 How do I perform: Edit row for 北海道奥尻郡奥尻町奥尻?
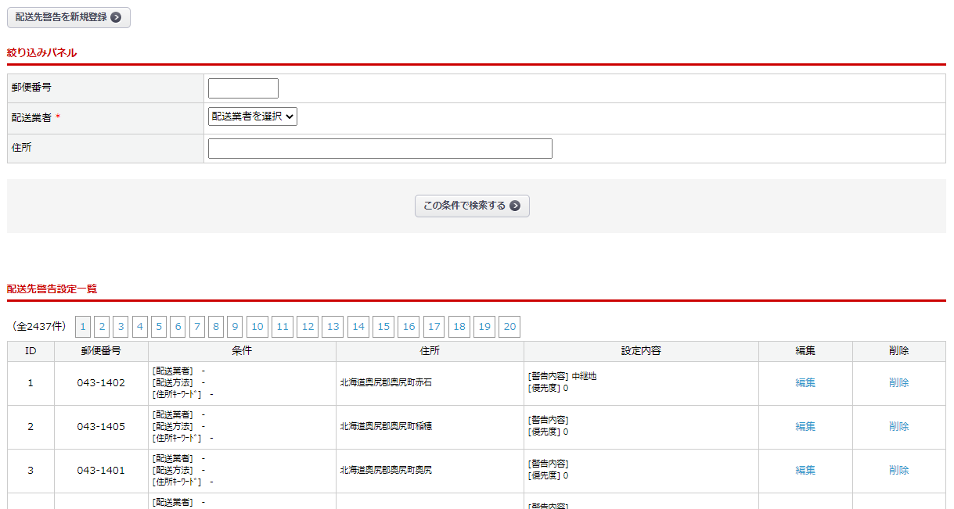(x=805, y=471)
